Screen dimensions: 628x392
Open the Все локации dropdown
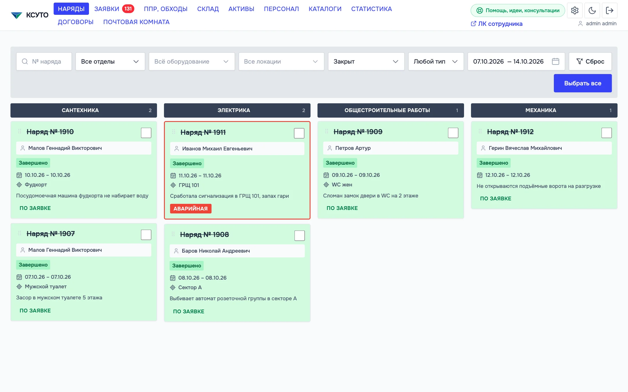coord(281,61)
